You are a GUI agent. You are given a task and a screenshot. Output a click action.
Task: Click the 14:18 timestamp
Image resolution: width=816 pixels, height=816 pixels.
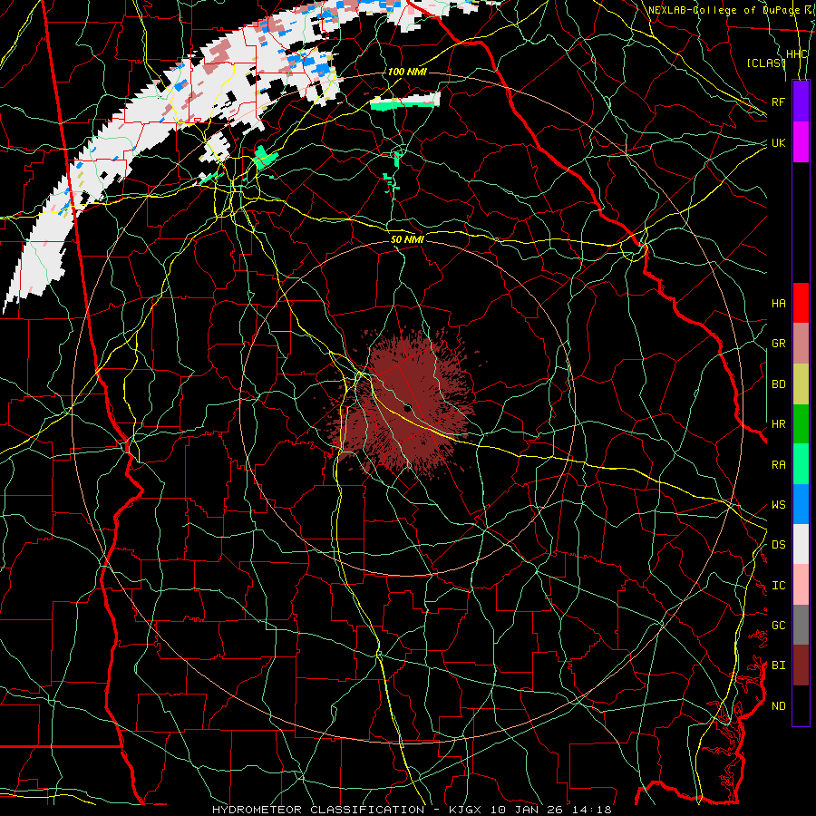click(x=593, y=810)
